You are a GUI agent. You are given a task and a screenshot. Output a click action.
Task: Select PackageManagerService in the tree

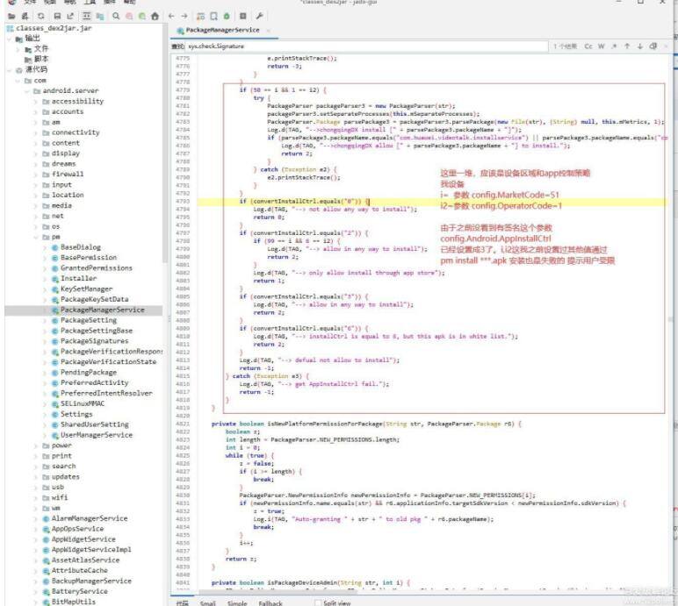pos(98,310)
